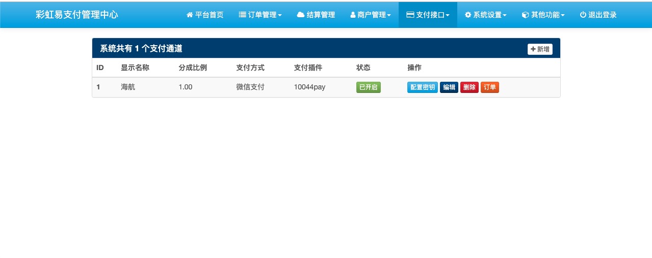Click the 系统共有 1 个支付通道 panel title
This screenshot has height=258, width=652.
click(141, 49)
